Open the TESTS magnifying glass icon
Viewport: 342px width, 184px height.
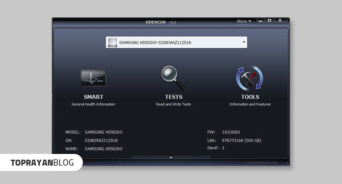click(x=173, y=78)
